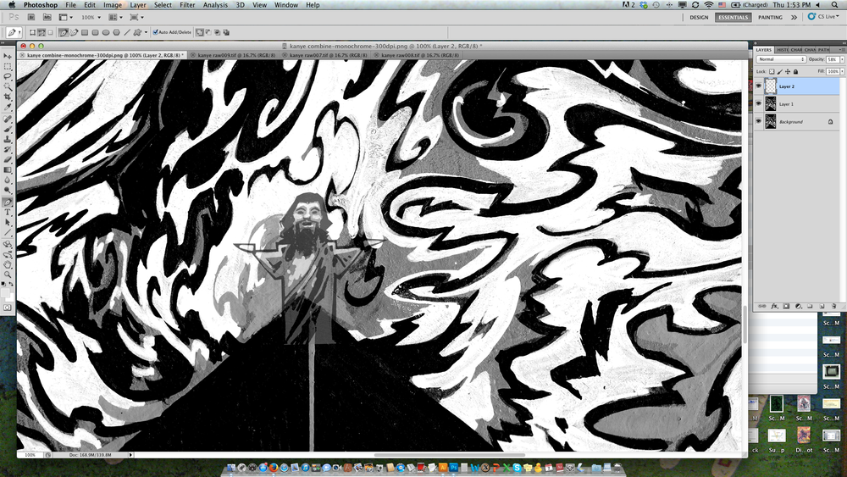Switch to the Design workspace
Screen dimensions: 847x477
click(x=699, y=17)
